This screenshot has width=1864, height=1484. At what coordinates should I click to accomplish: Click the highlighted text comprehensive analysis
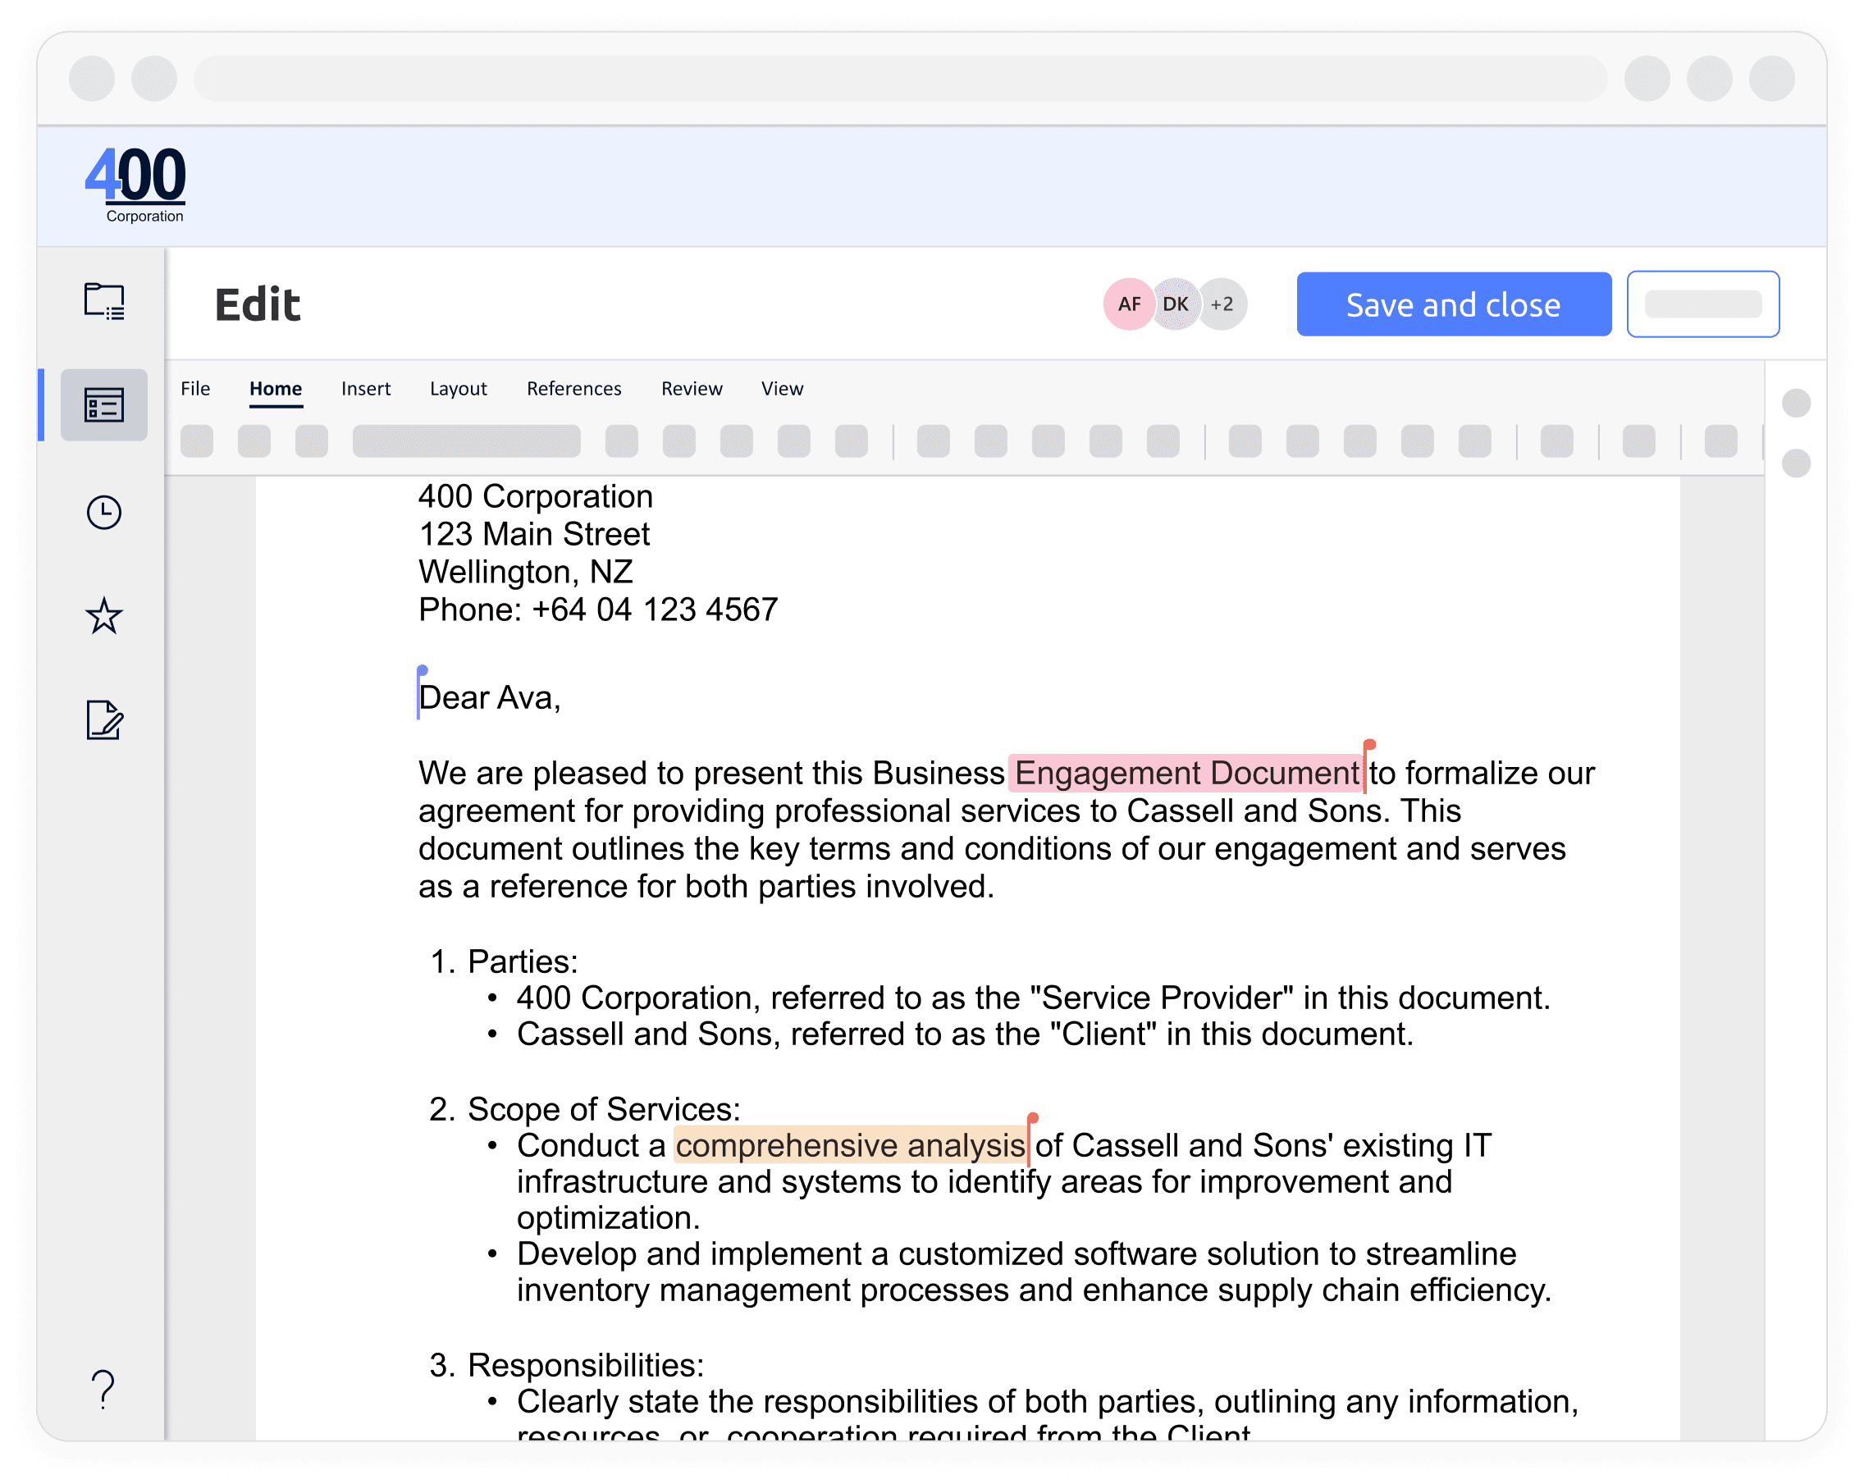click(850, 1145)
